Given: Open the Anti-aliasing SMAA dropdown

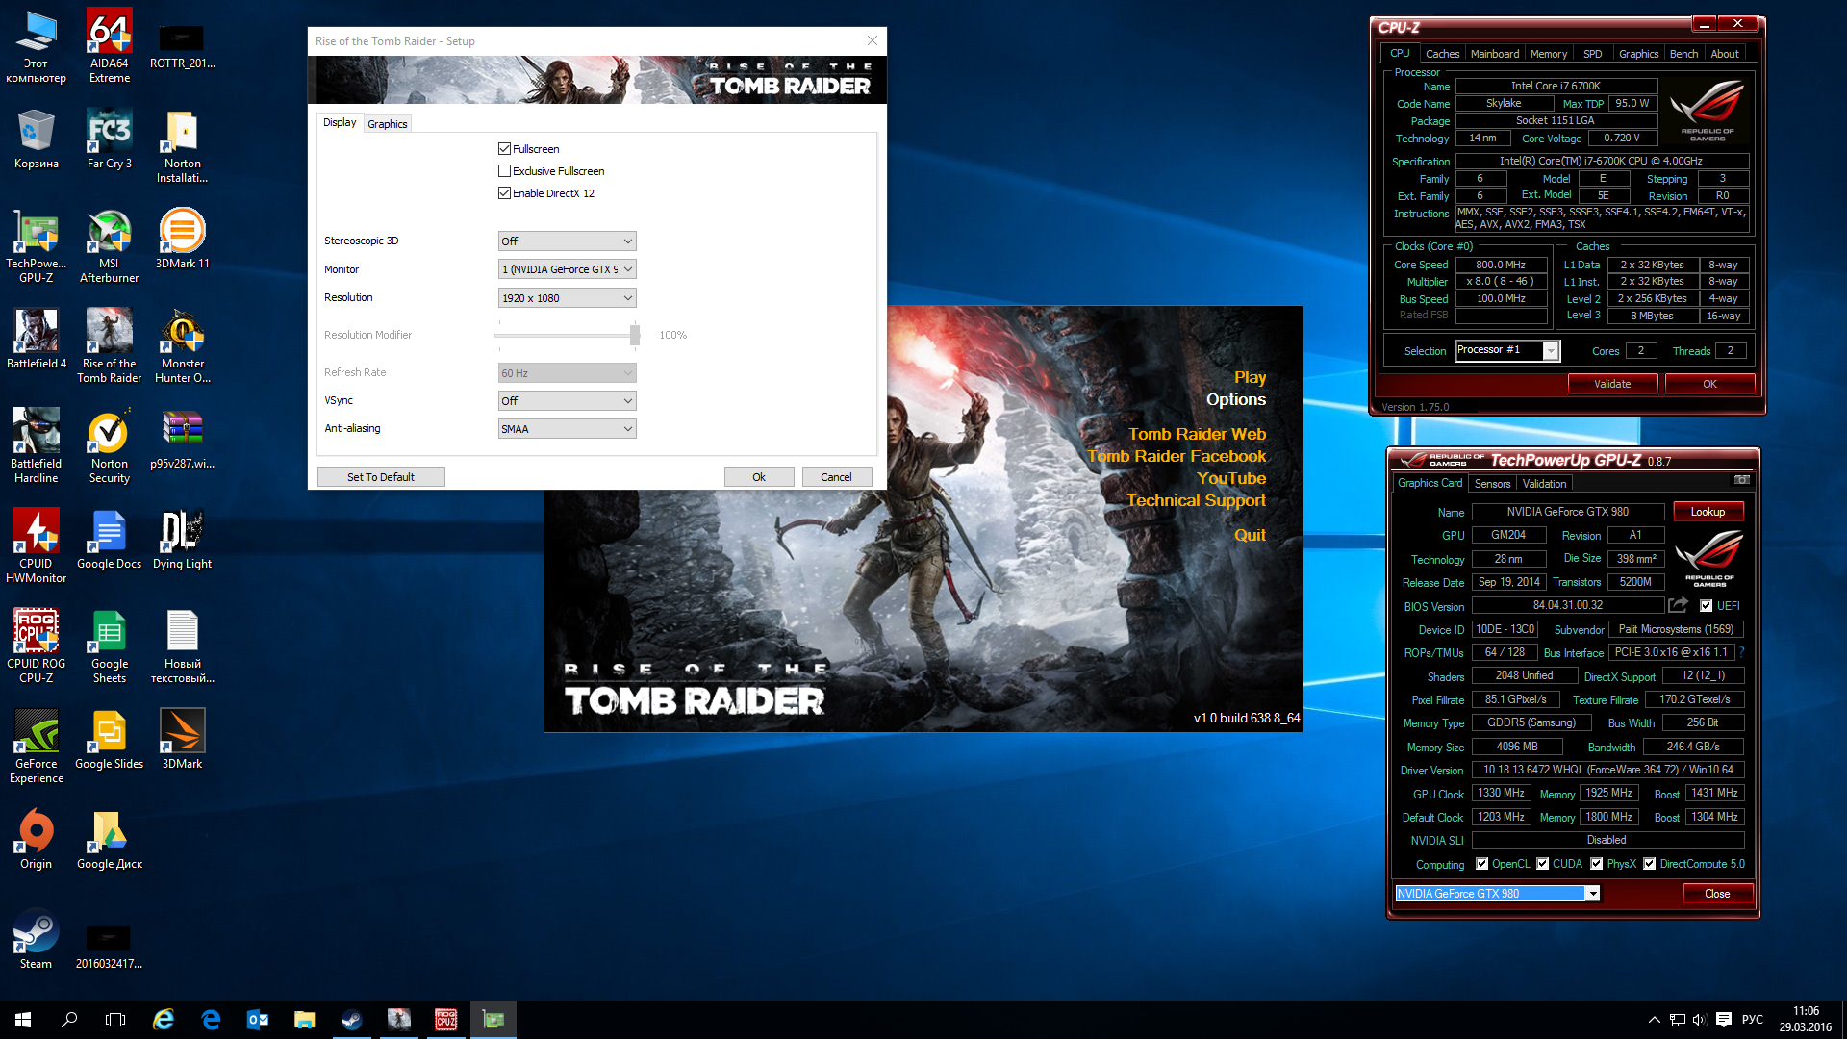Looking at the screenshot, I should 567,429.
